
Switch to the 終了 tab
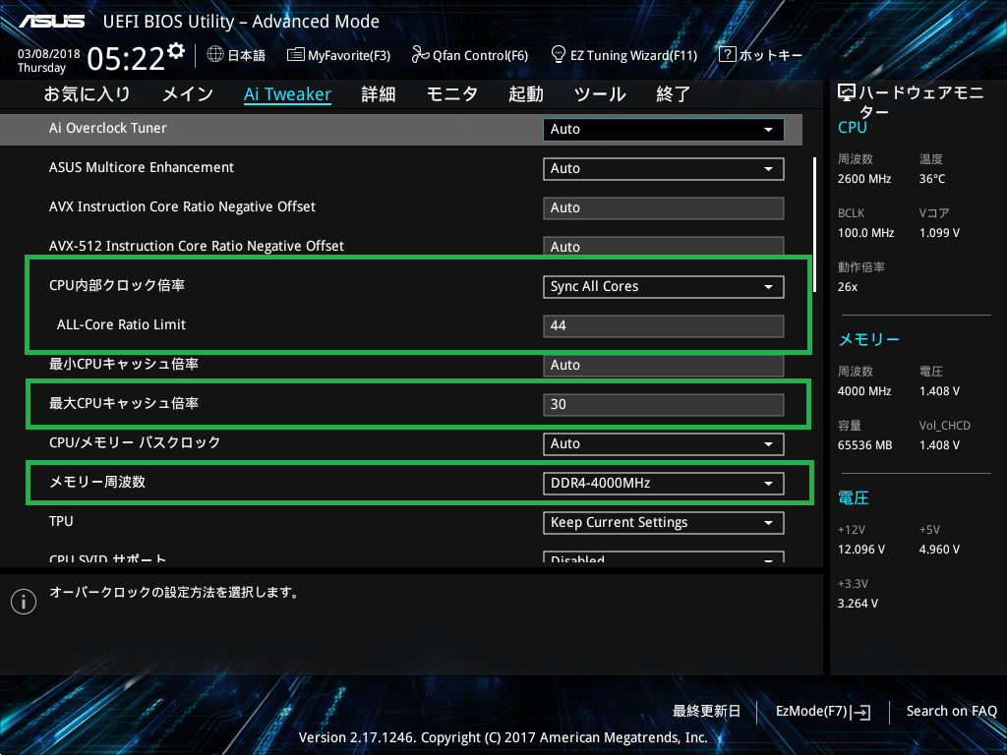coord(674,94)
